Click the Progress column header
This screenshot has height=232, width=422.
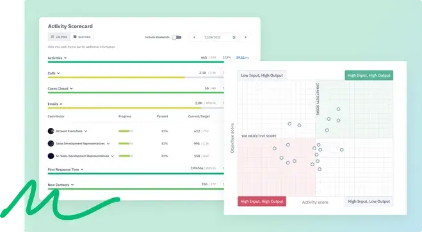pos(125,116)
